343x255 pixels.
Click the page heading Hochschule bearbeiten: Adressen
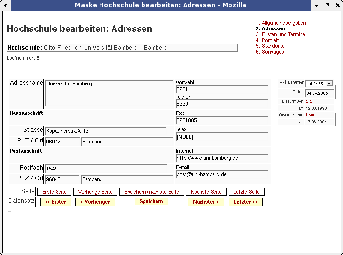point(79,28)
